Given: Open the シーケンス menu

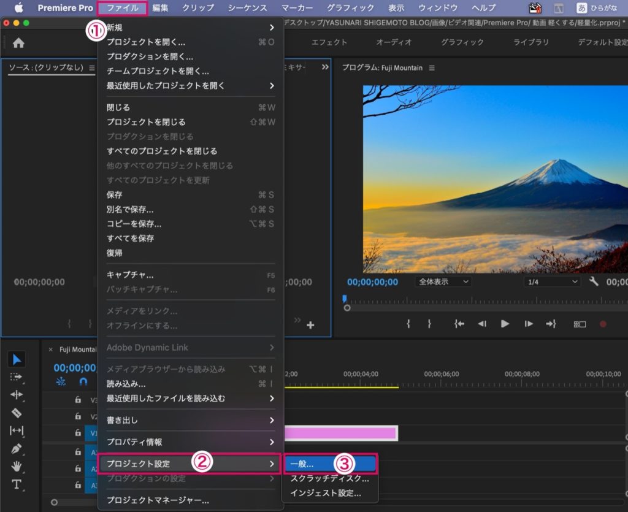Looking at the screenshot, I should (248, 7).
